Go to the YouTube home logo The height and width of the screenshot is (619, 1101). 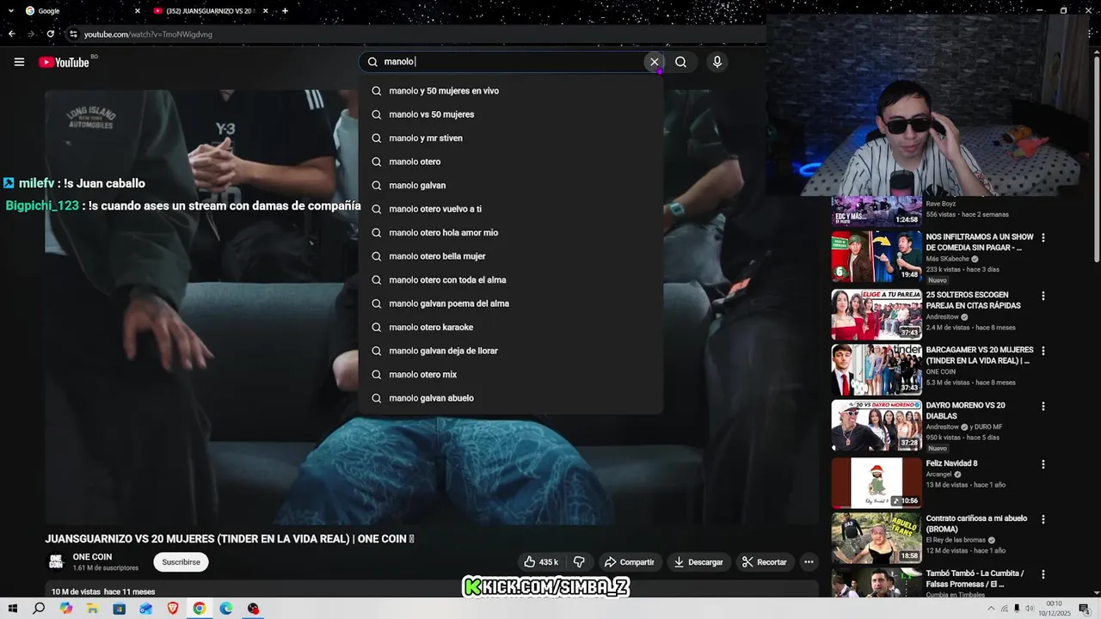[x=64, y=62]
